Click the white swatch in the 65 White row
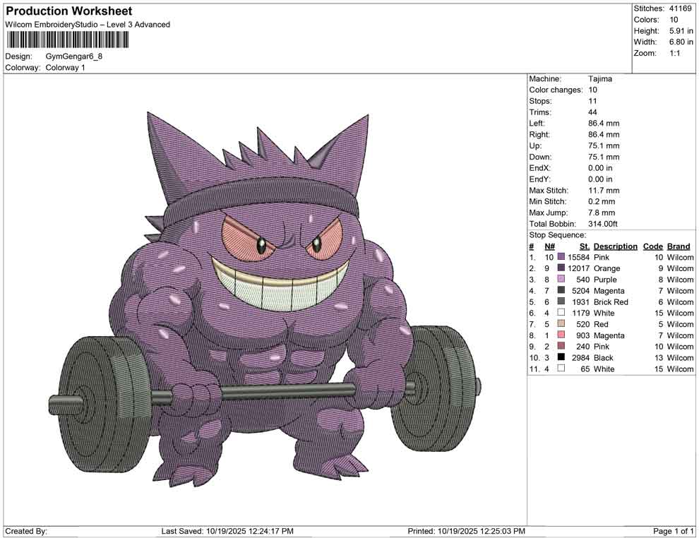The image size is (699, 538). pyautogui.click(x=561, y=369)
